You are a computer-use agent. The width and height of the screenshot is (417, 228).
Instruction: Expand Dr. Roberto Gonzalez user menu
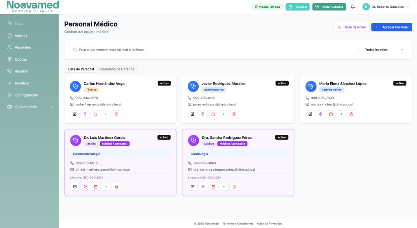pyautogui.click(x=386, y=7)
